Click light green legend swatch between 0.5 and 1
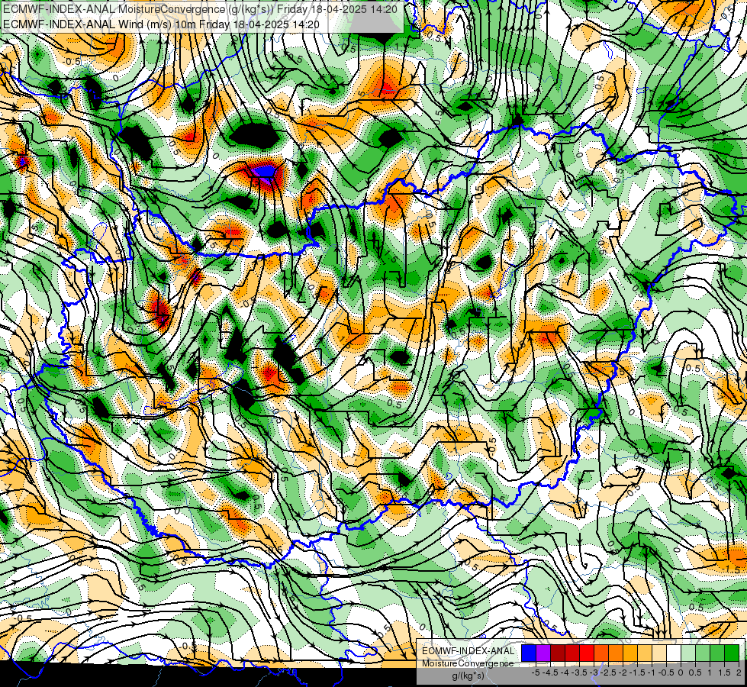This screenshot has width=747, height=687. tap(703, 653)
